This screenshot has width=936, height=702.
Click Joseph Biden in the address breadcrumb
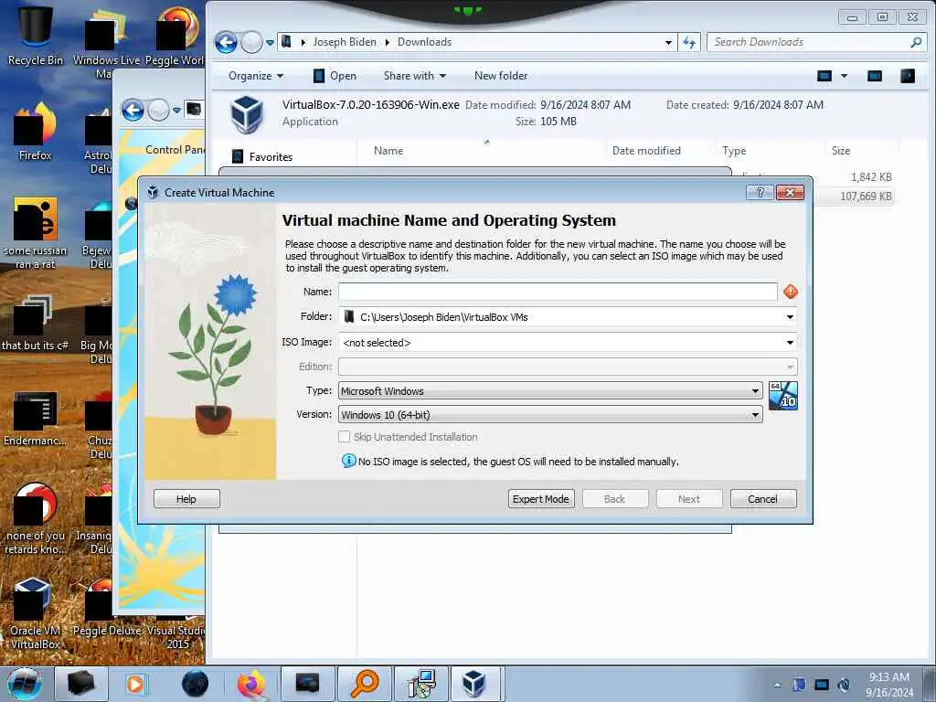point(345,42)
